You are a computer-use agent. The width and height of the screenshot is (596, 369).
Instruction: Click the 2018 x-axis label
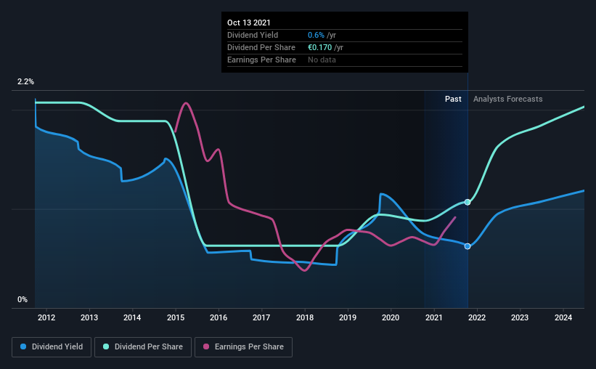[x=305, y=317]
